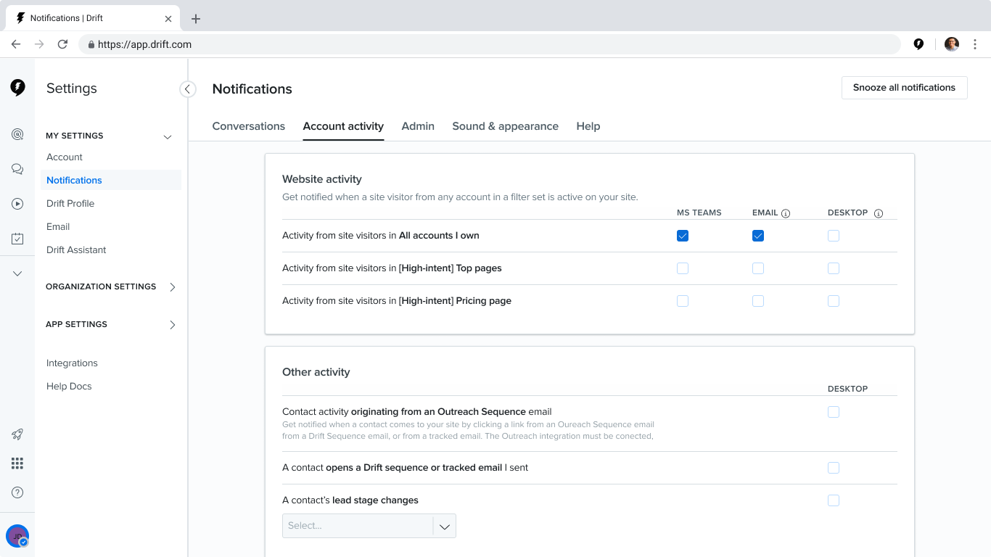Expand more items with the rail down chevron
This screenshot has height=557, width=991.
(x=17, y=273)
